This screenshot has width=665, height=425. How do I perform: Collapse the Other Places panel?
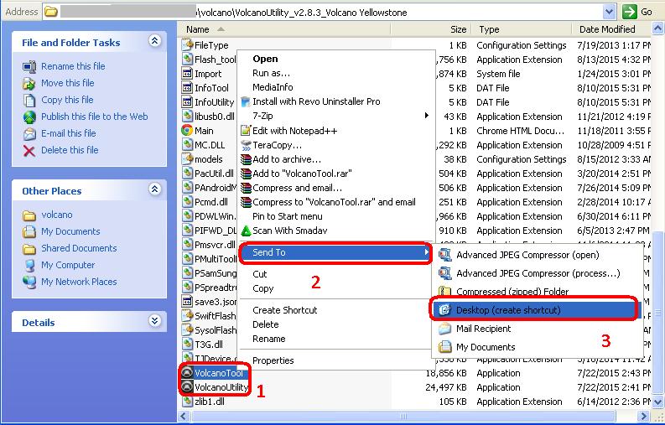click(x=155, y=189)
